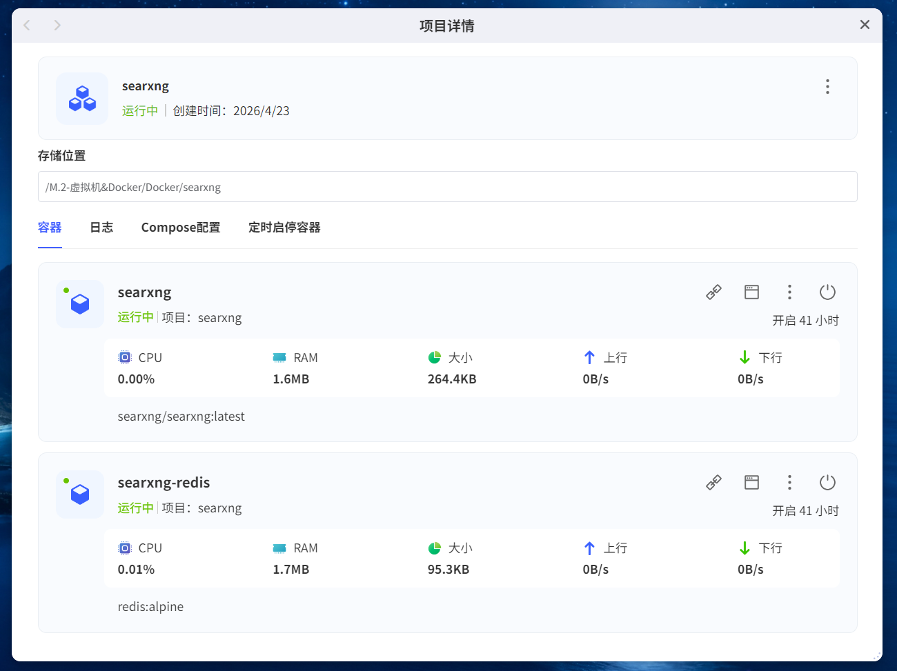Click the searxng-redis container cube icon
The image size is (897, 671).
click(80, 494)
